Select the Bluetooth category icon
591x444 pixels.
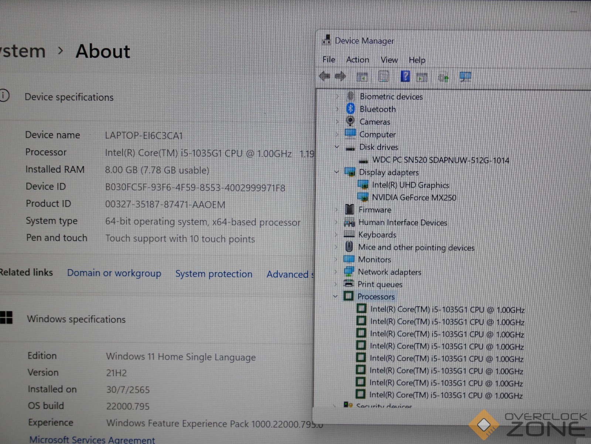[351, 109]
